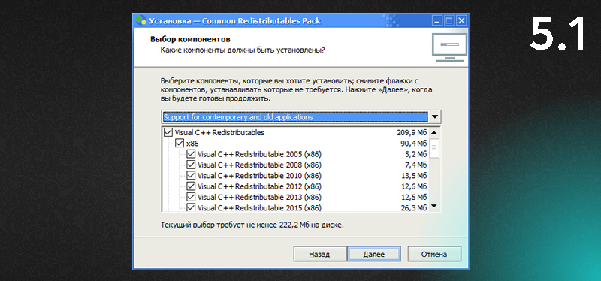Open the installation type dropdown arrow

[435, 117]
